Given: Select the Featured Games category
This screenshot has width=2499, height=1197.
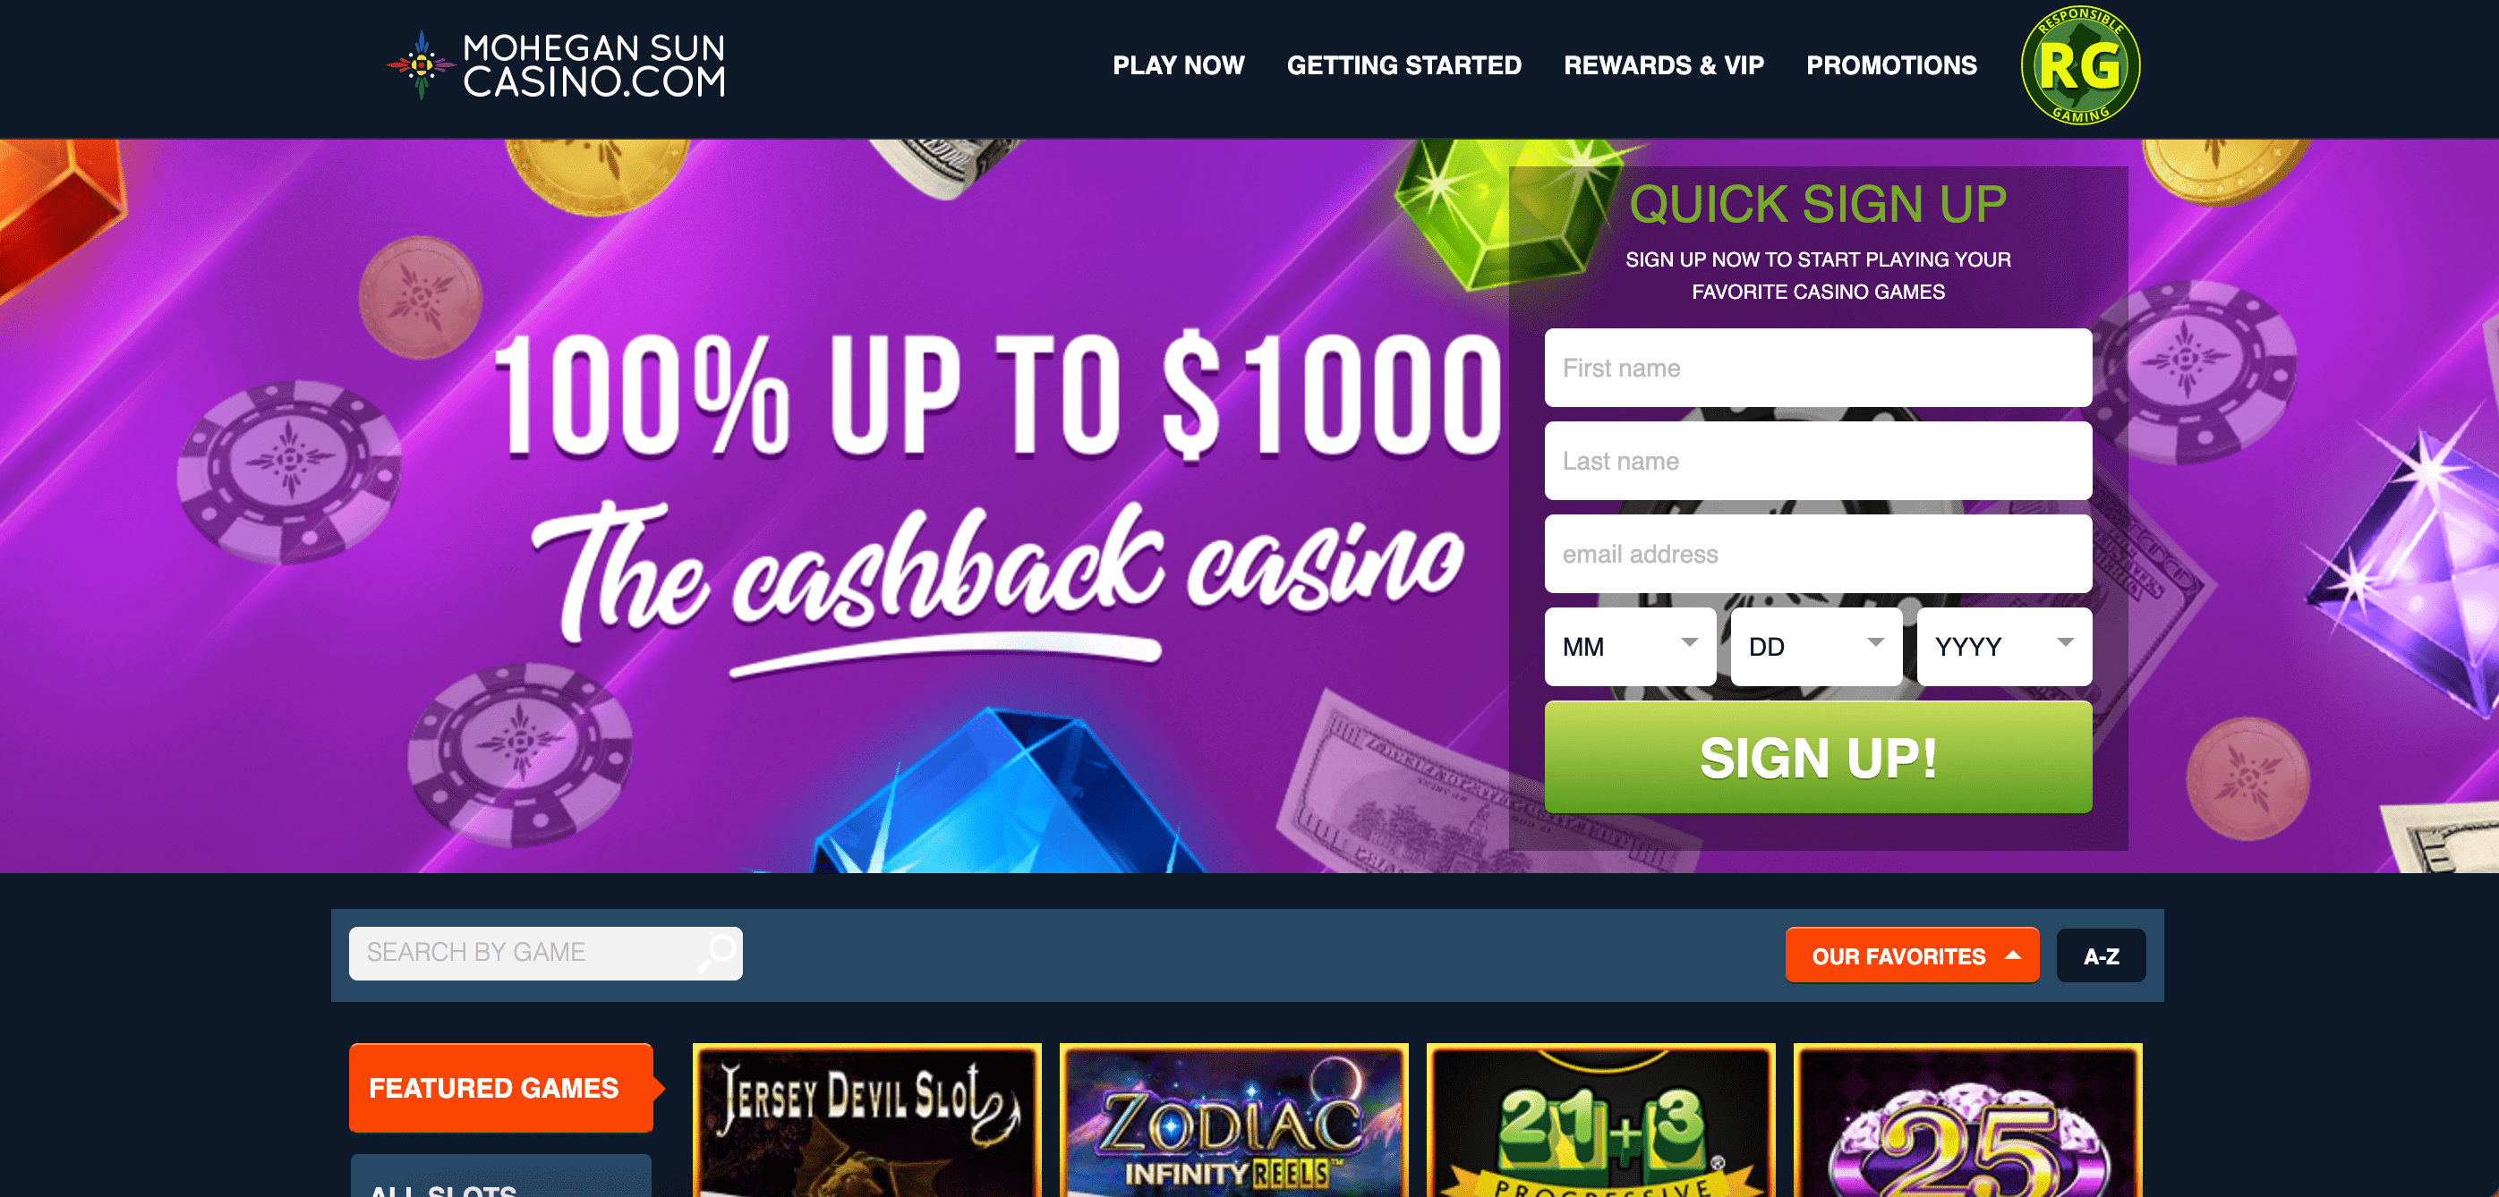Looking at the screenshot, I should pyautogui.click(x=501, y=1087).
